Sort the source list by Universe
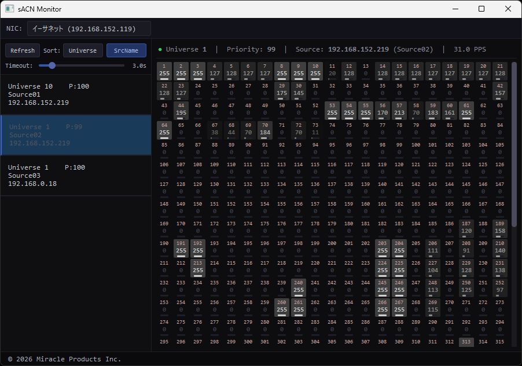Viewport: 522px width, 366px height. point(83,50)
